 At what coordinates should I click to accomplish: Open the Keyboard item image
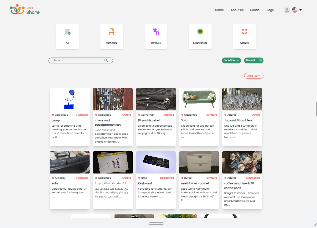[x=156, y=162]
